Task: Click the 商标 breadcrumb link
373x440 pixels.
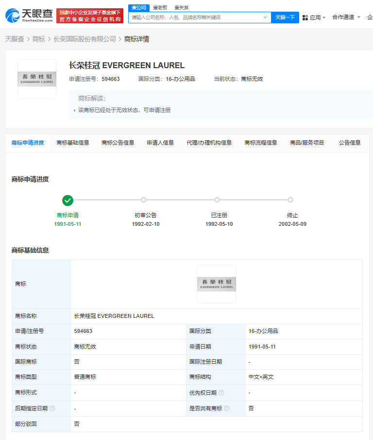Action: click(39, 39)
